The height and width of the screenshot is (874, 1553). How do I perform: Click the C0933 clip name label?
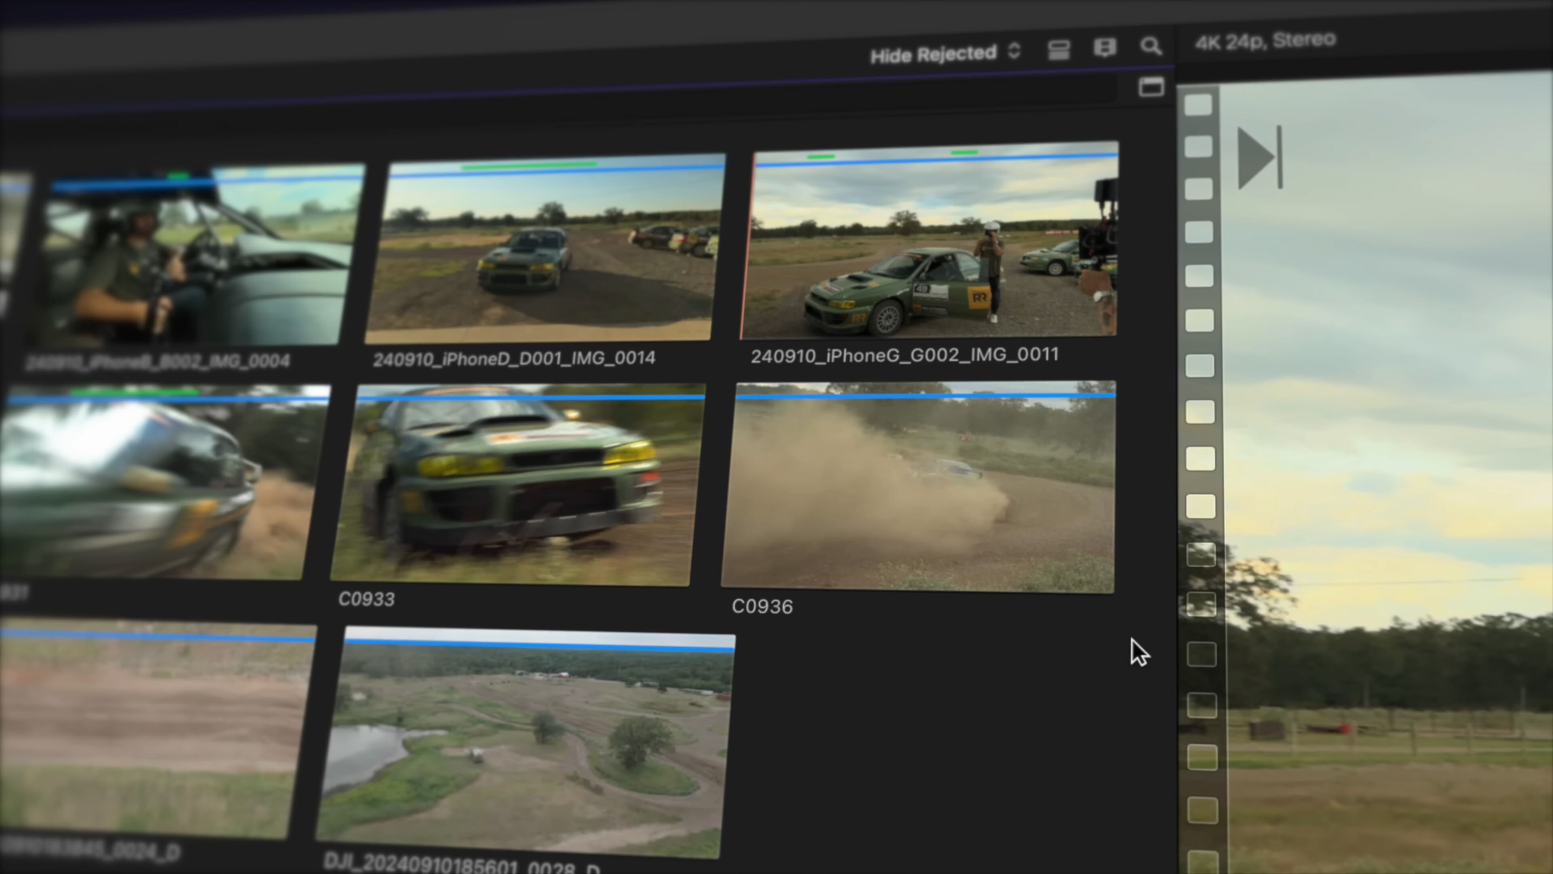point(366,599)
